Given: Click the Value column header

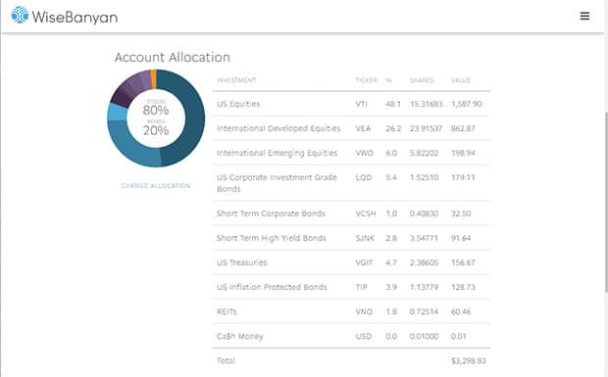Looking at the screenshot, I should click(461, 80).
